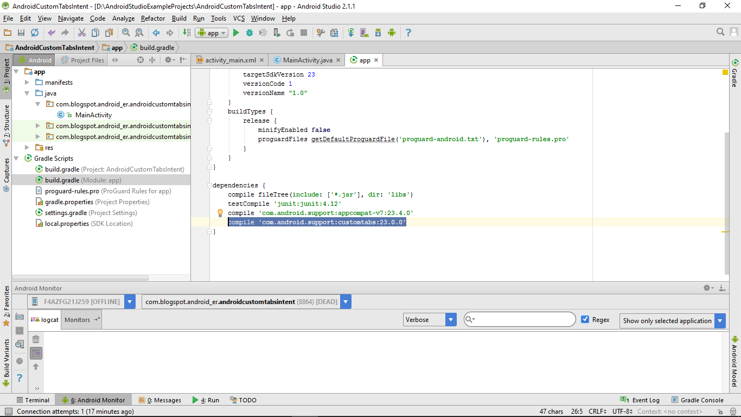
Task: Take a screenshot with the camera icon
Action: [20, 317]
